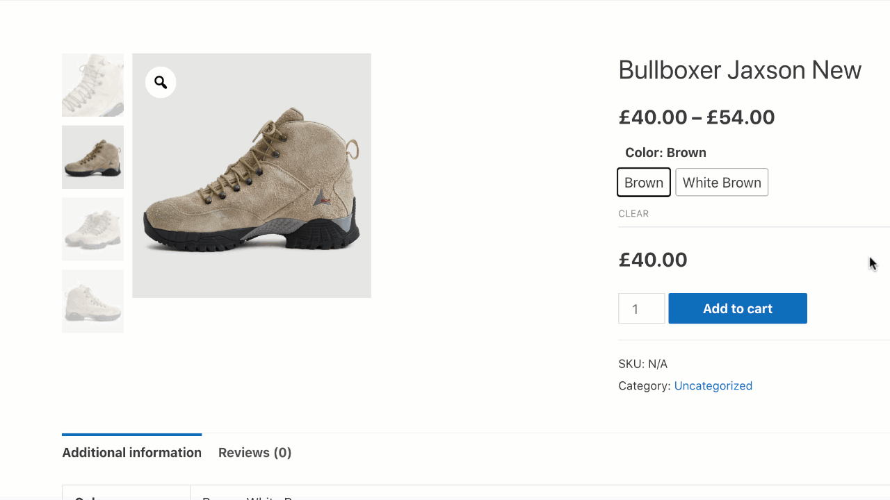Choose the Brown color option
This screenshot has height=500, width=890.
(644, 183)
